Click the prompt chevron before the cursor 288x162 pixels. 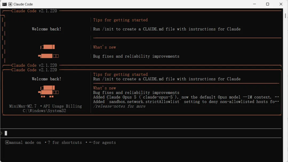(2, 133)
